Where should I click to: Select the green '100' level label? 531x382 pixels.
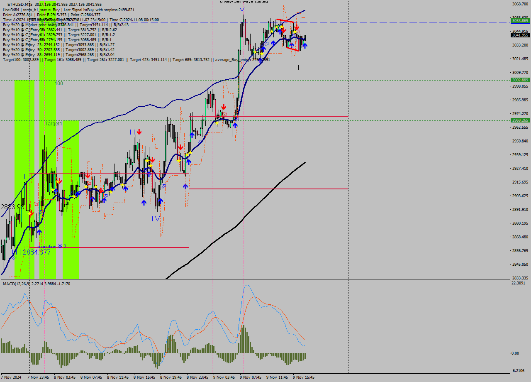click(x=59, y=83)
